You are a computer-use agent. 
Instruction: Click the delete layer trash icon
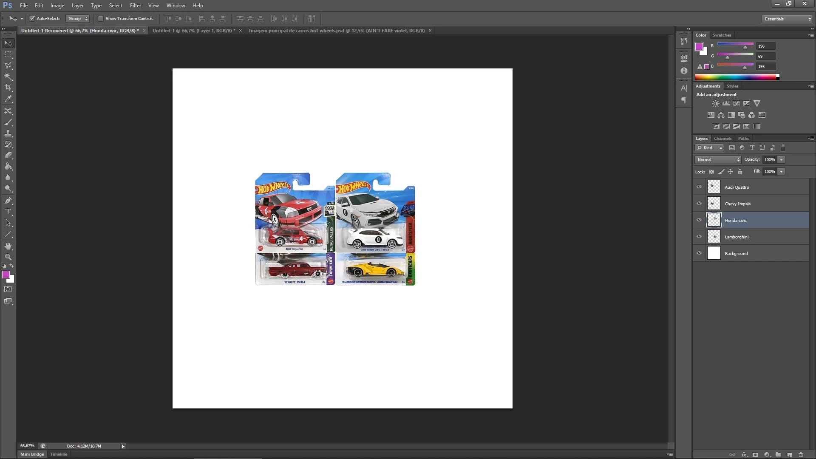(801, 455)
